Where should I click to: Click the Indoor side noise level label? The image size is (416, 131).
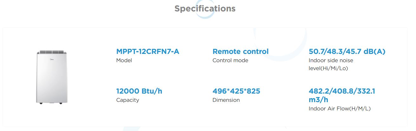tap(331, 60)
